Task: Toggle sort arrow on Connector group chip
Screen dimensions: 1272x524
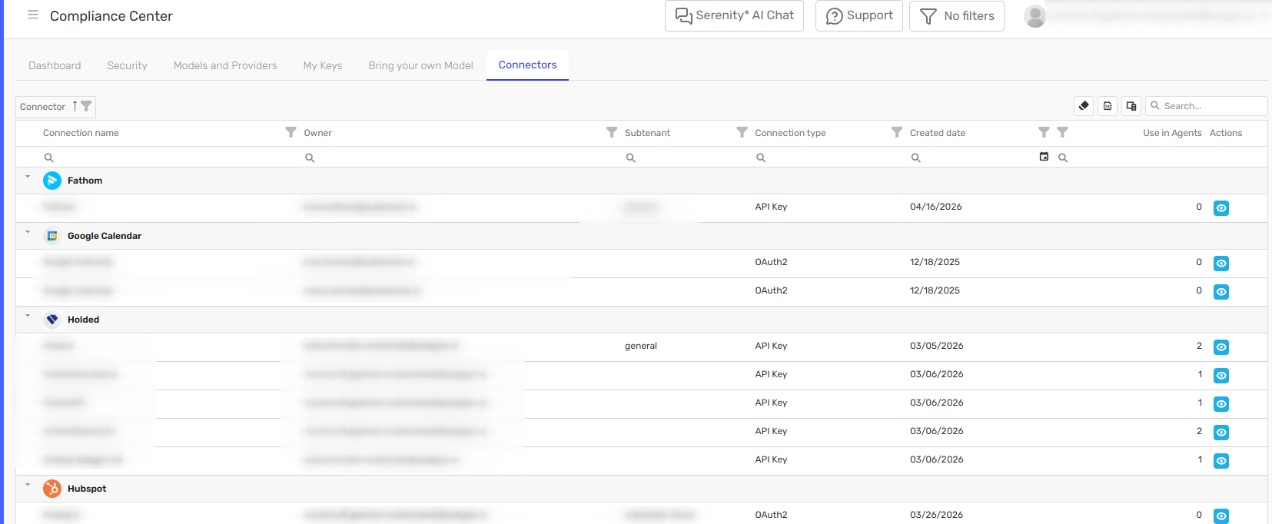Action: point(75,106)
